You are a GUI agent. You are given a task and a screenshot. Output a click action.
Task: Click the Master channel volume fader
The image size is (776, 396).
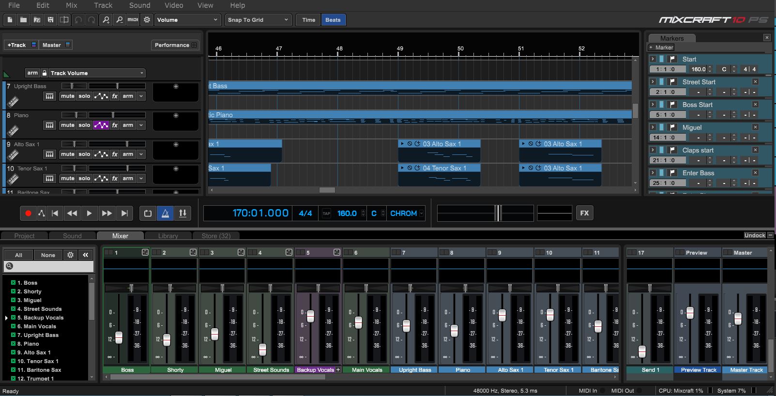click(738, 319)
